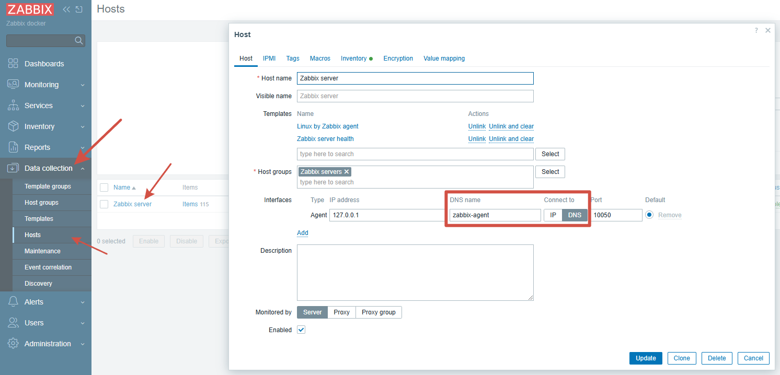780x375 pixels.
Task: Set Monitored by to Proxy group
Action: 378,312
